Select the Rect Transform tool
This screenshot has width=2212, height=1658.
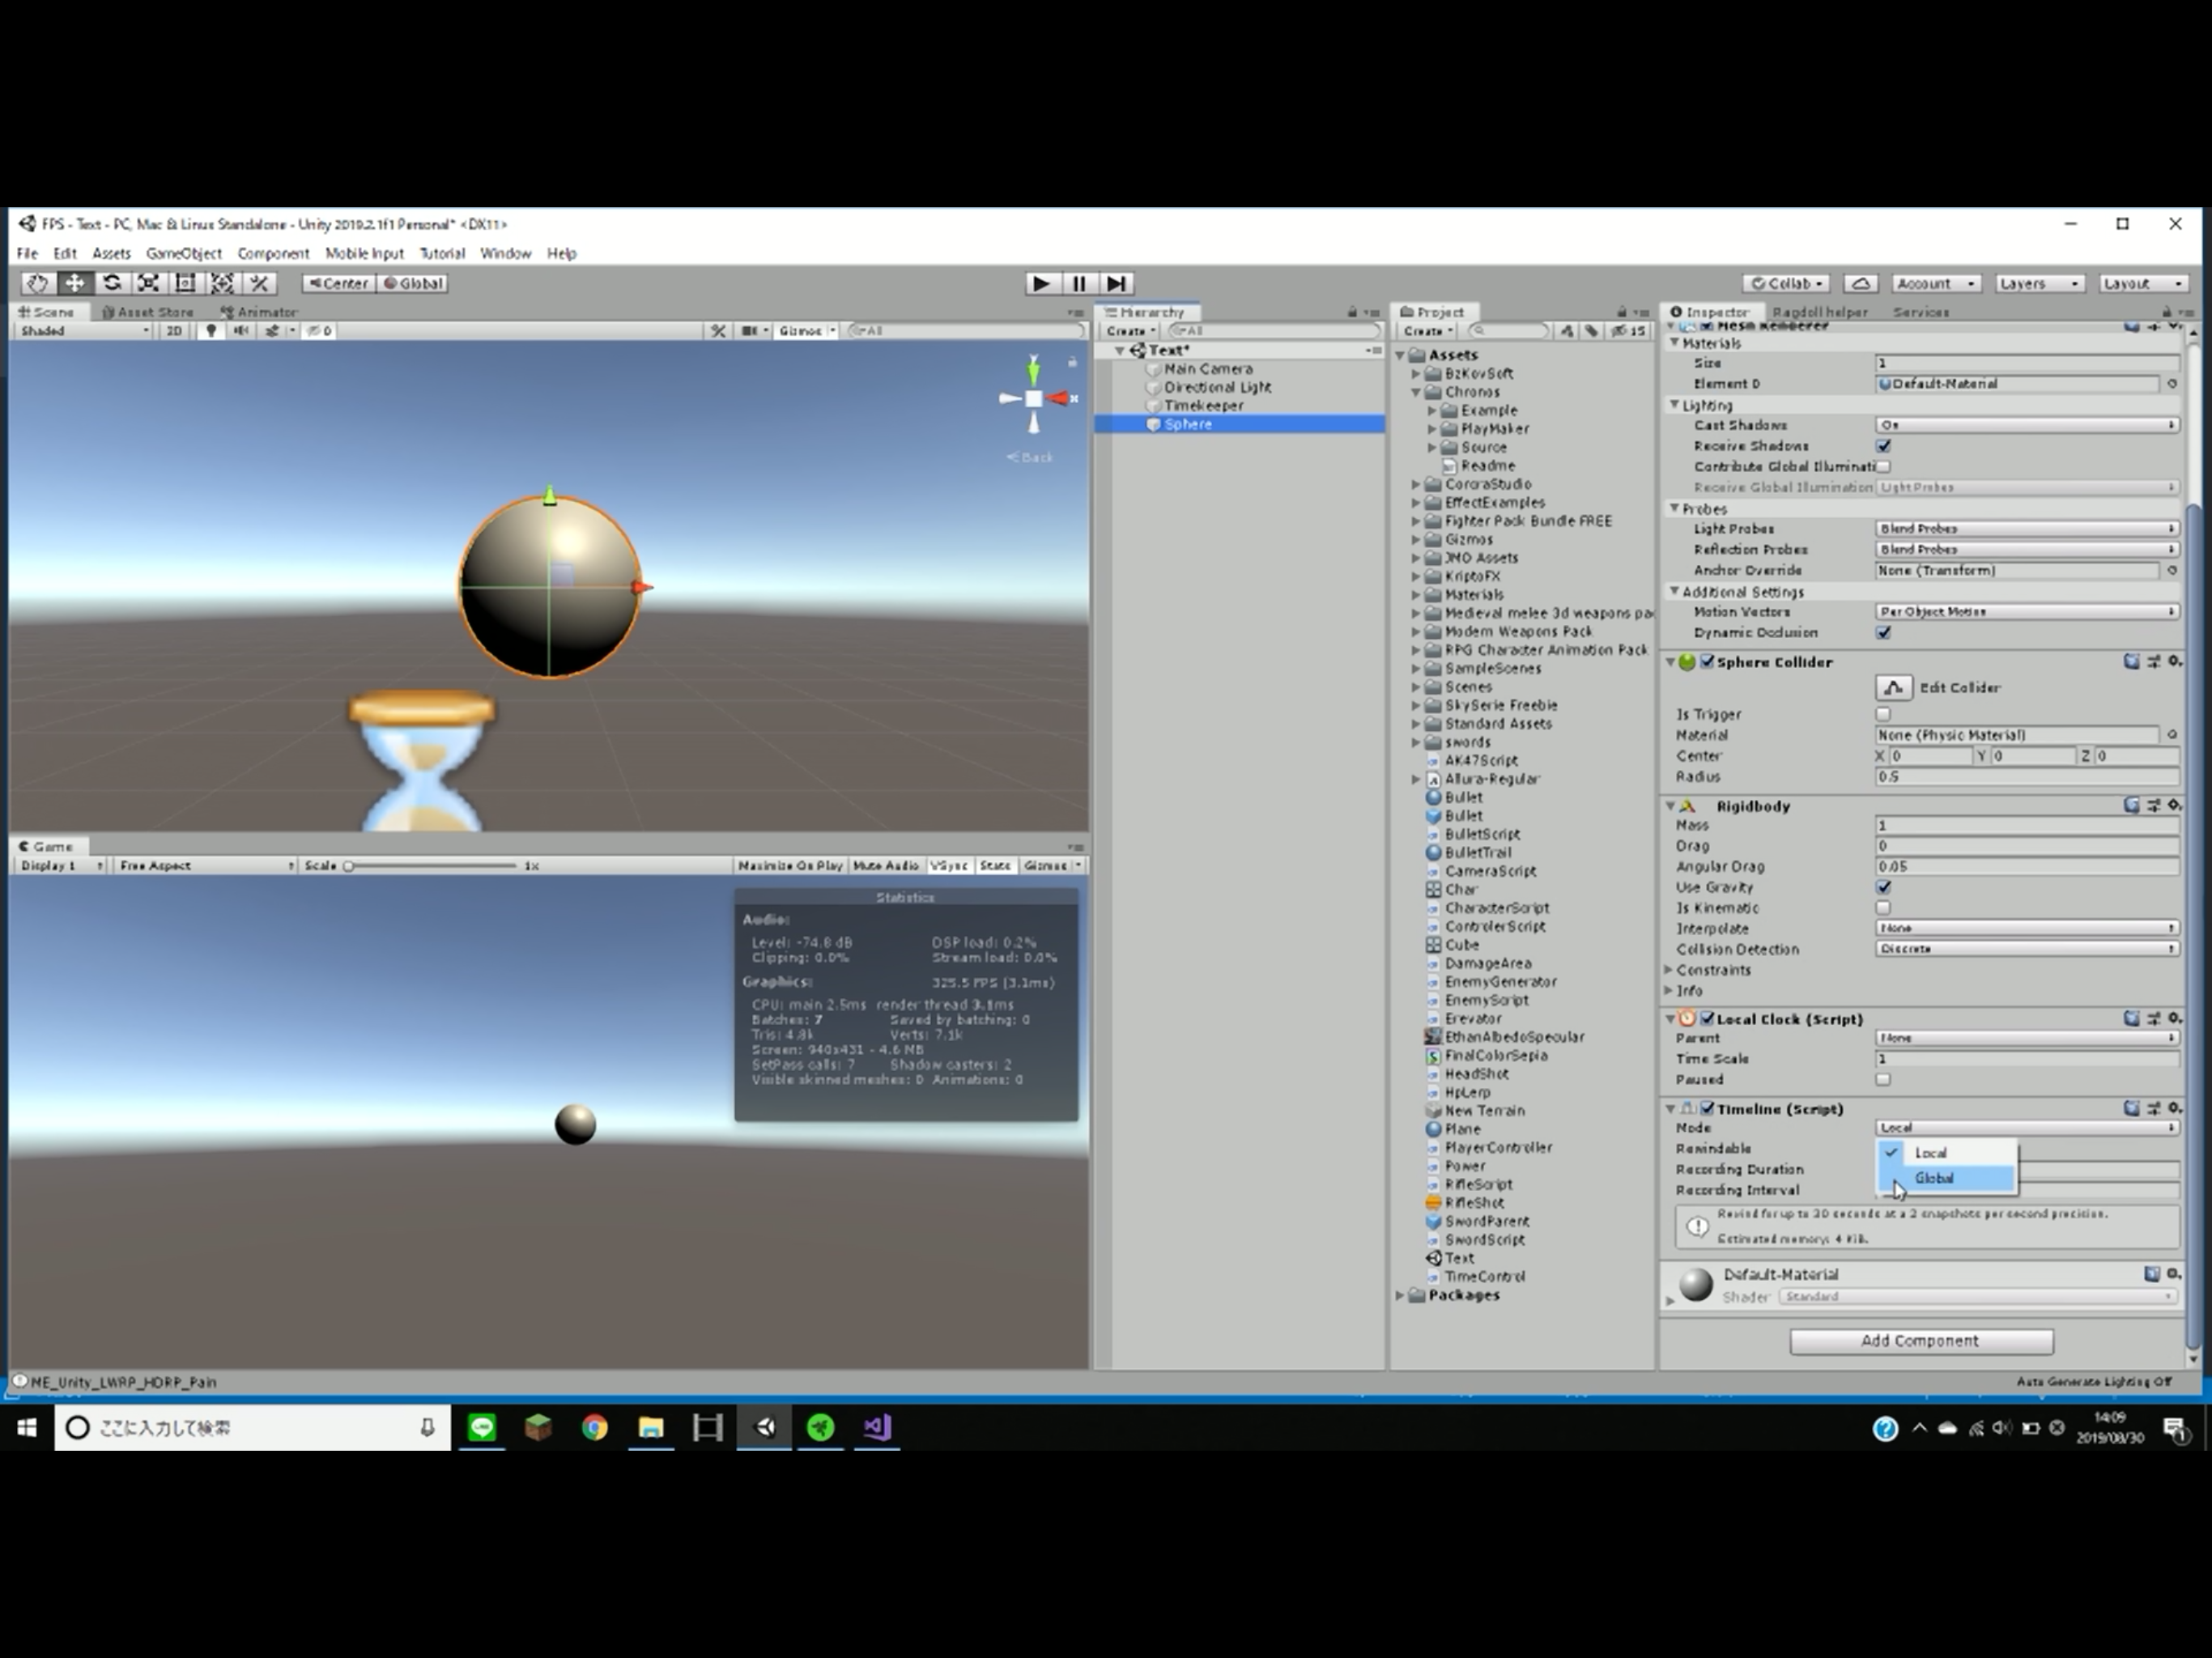185,283
